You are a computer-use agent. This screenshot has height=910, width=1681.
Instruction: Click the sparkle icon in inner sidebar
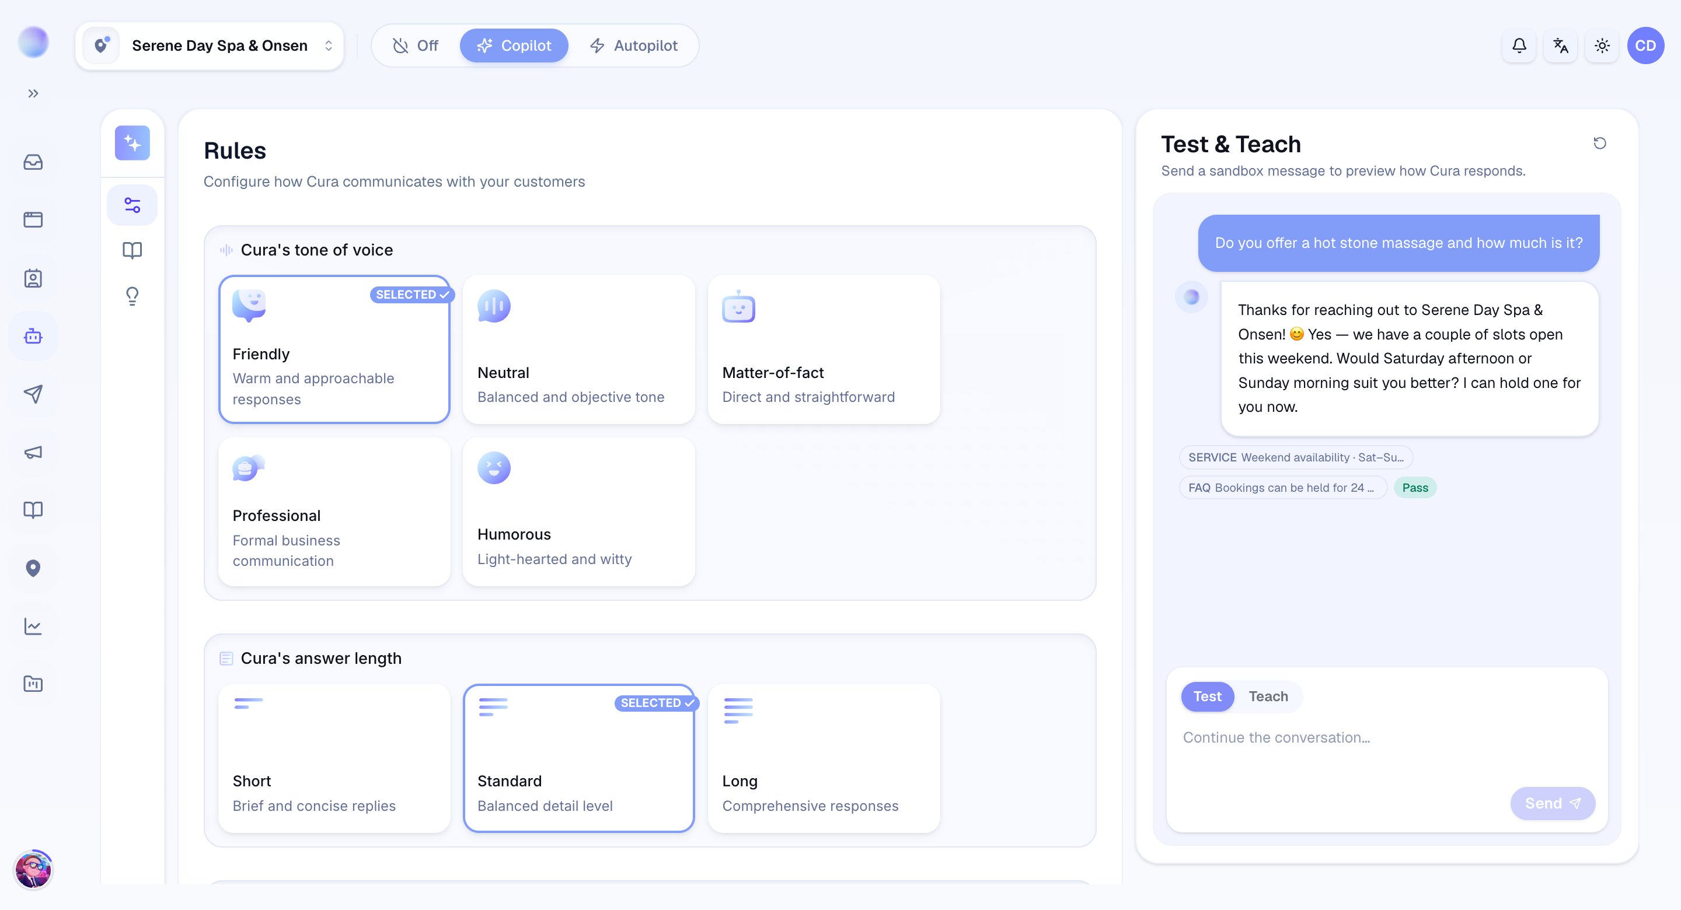point(132,143)
